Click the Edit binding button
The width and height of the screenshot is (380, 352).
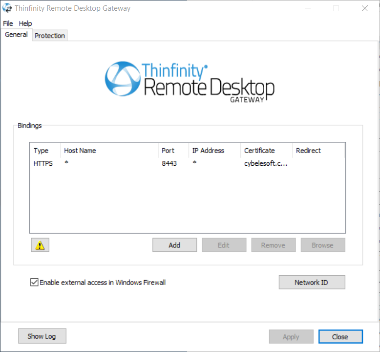pos(224,245)
